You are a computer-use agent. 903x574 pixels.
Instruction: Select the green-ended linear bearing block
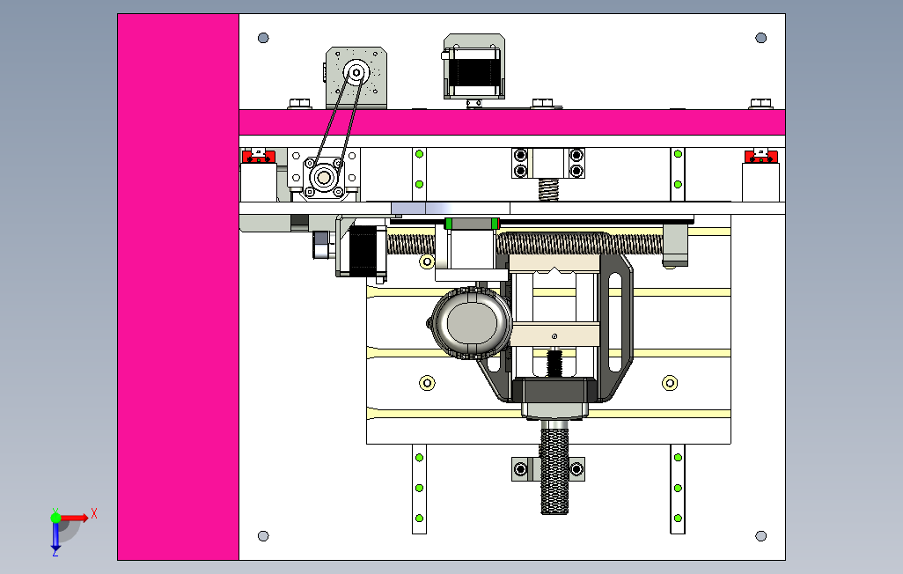[472, 223]
